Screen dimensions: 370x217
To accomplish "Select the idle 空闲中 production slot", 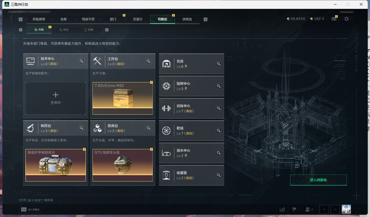I will click(56, 98).
